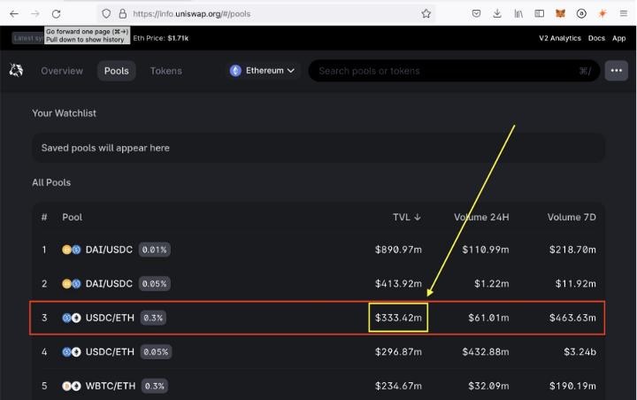Open the WBTC/ETH 0.3% pool row

(318, 386)
